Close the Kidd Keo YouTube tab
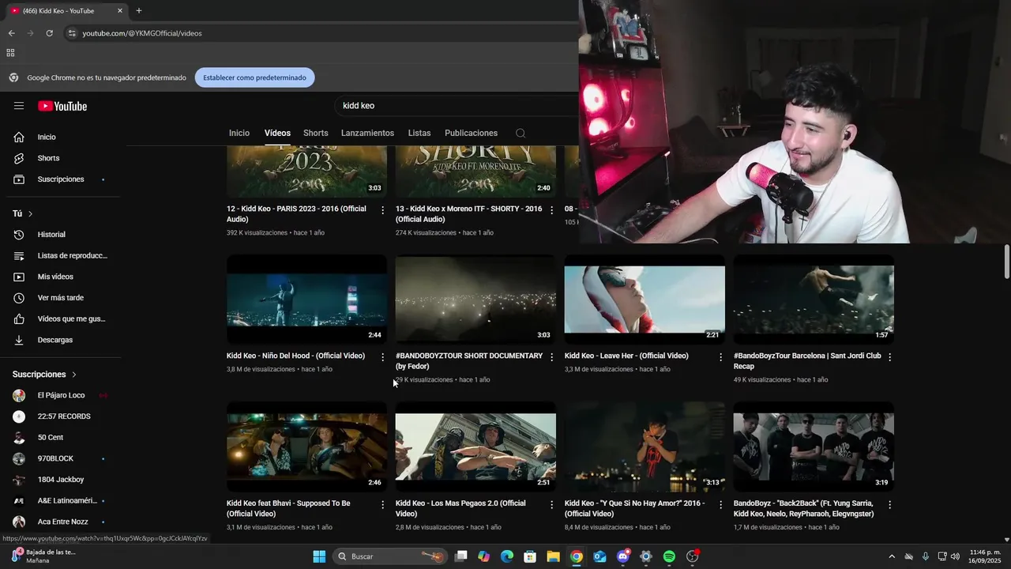1011x569 pixels. point(120,11)
